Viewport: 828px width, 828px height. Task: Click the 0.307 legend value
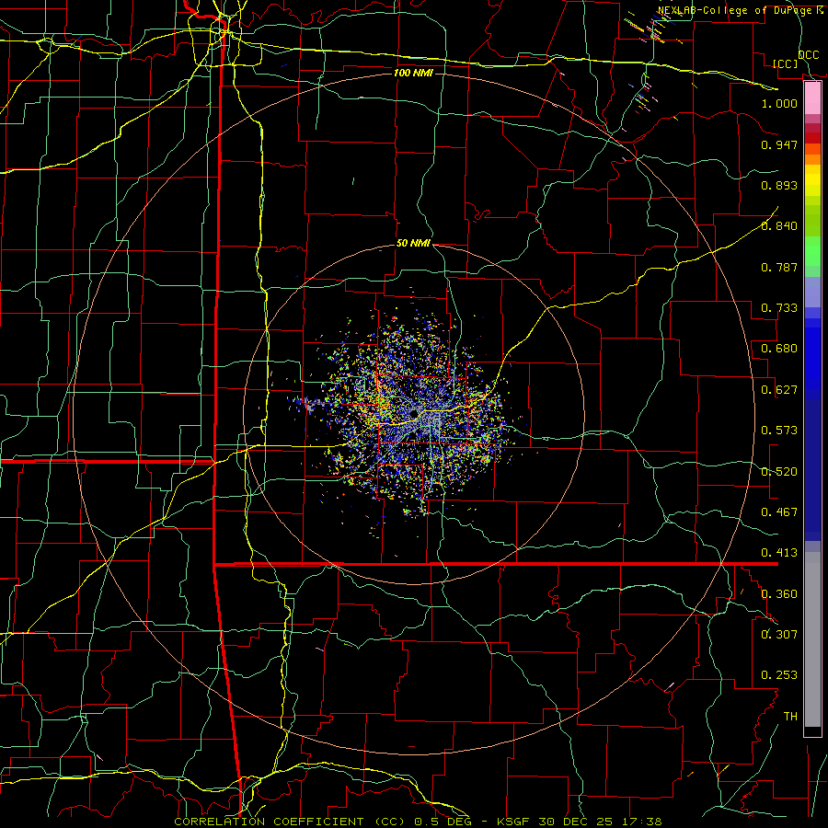pos(779,634)
